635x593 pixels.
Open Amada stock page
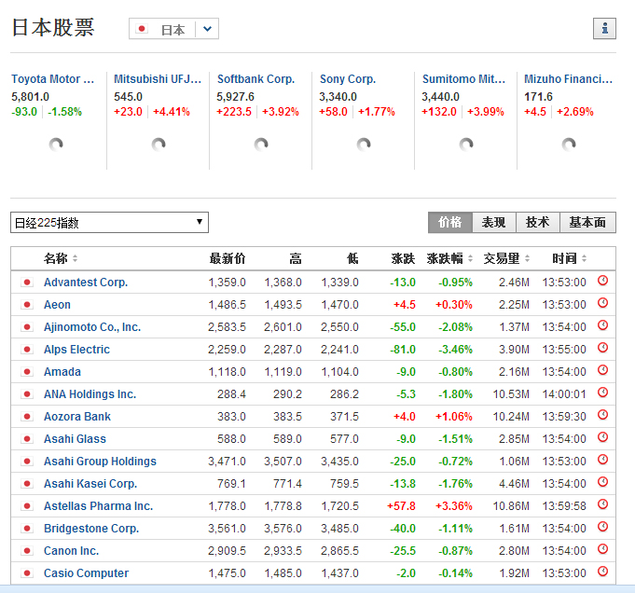click(x=62, y=372)
